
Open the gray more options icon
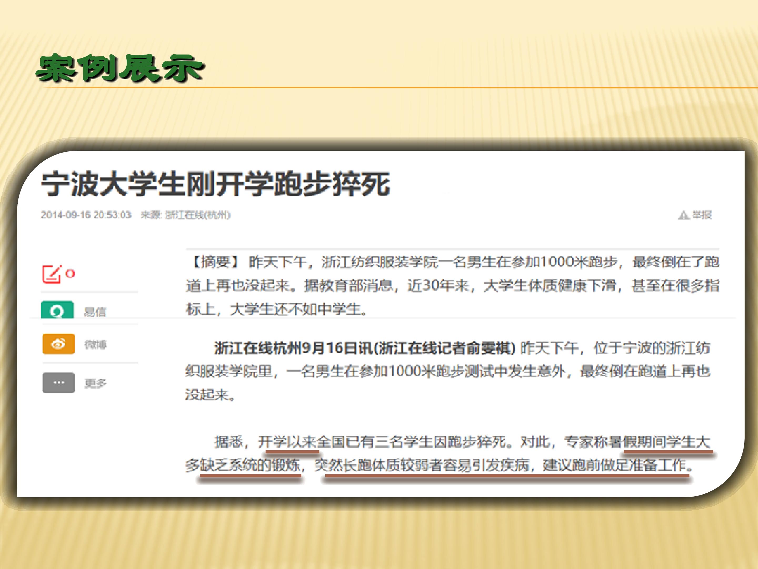point(59,382)
